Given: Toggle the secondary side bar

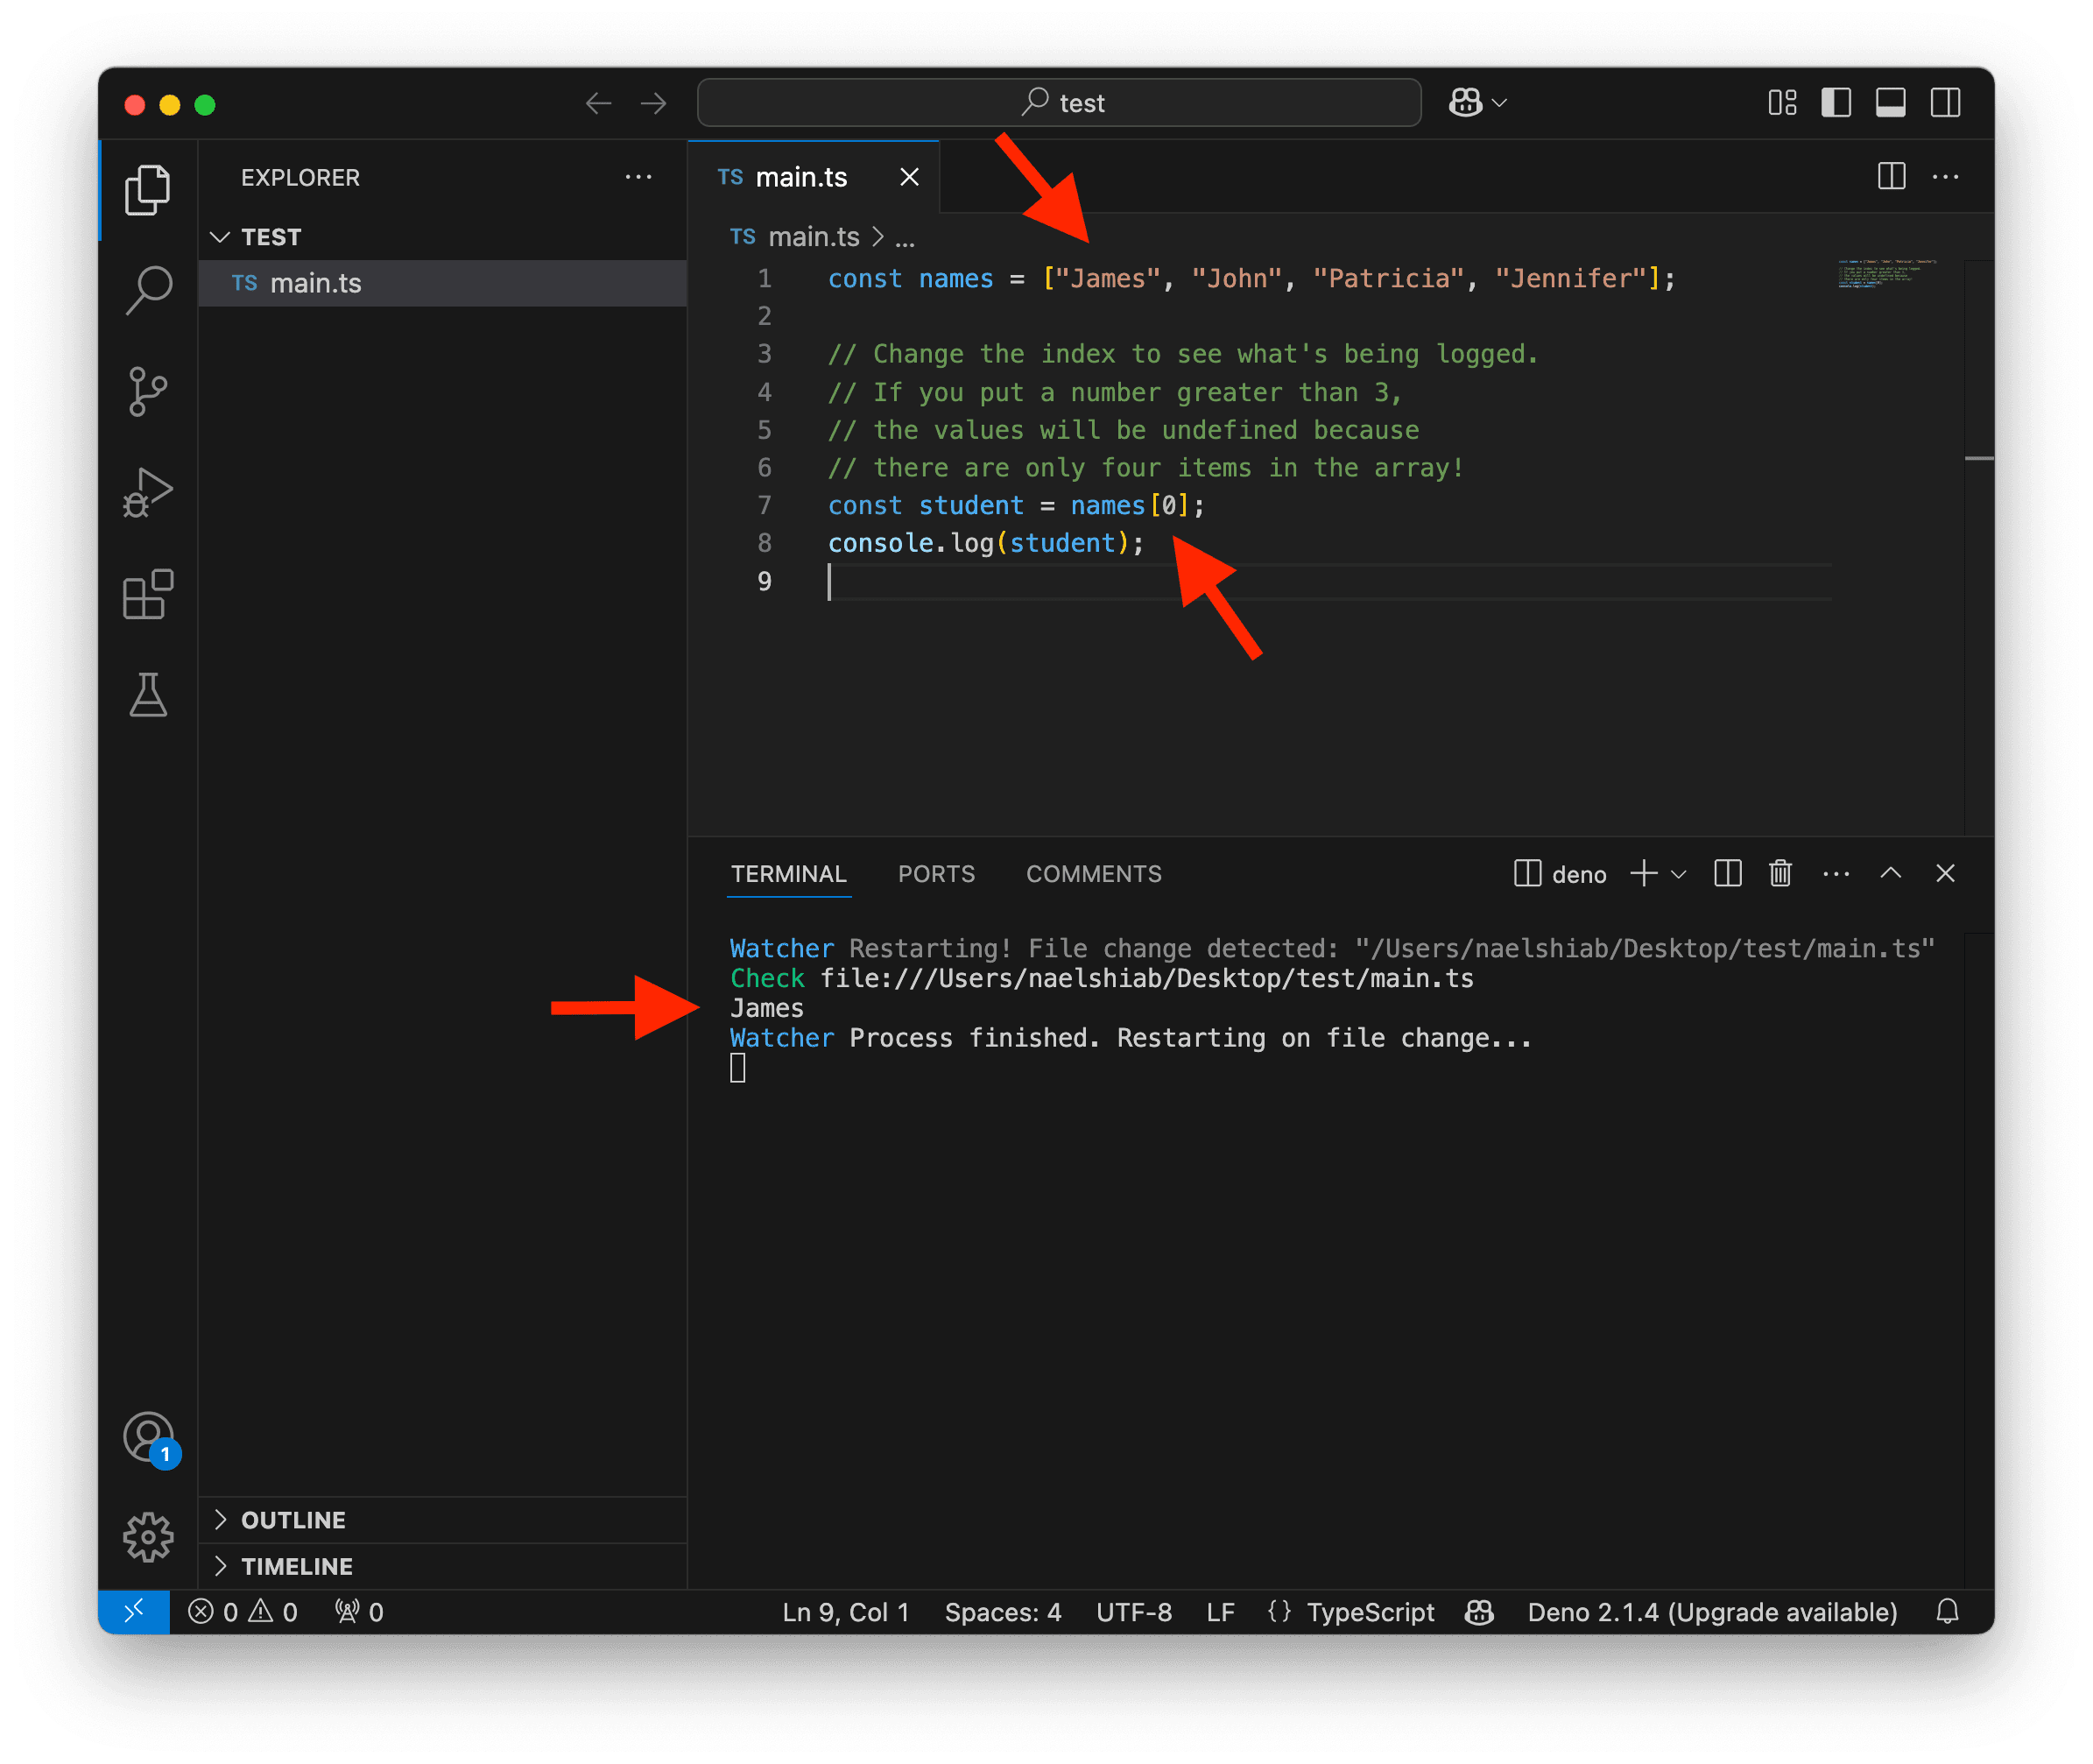Looking at the screenshot, I should 1945,102.
